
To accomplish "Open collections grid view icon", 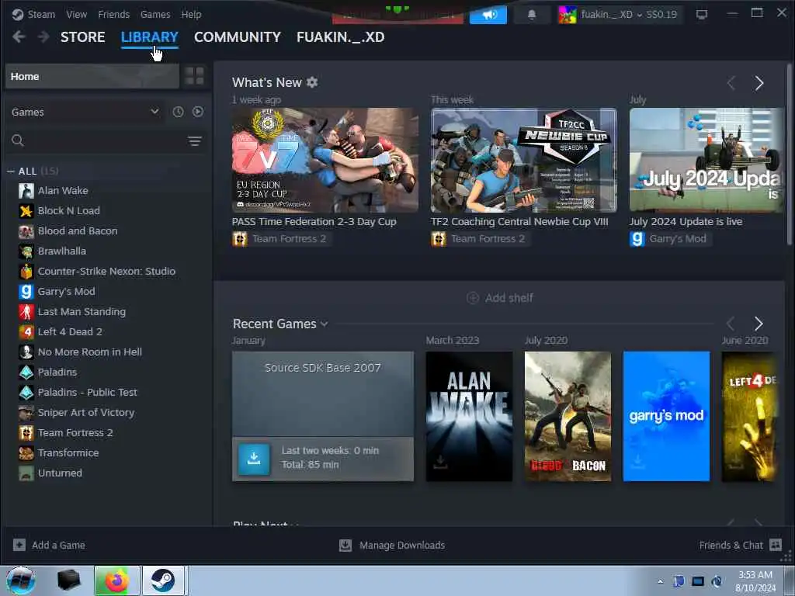I will point(195,77).
